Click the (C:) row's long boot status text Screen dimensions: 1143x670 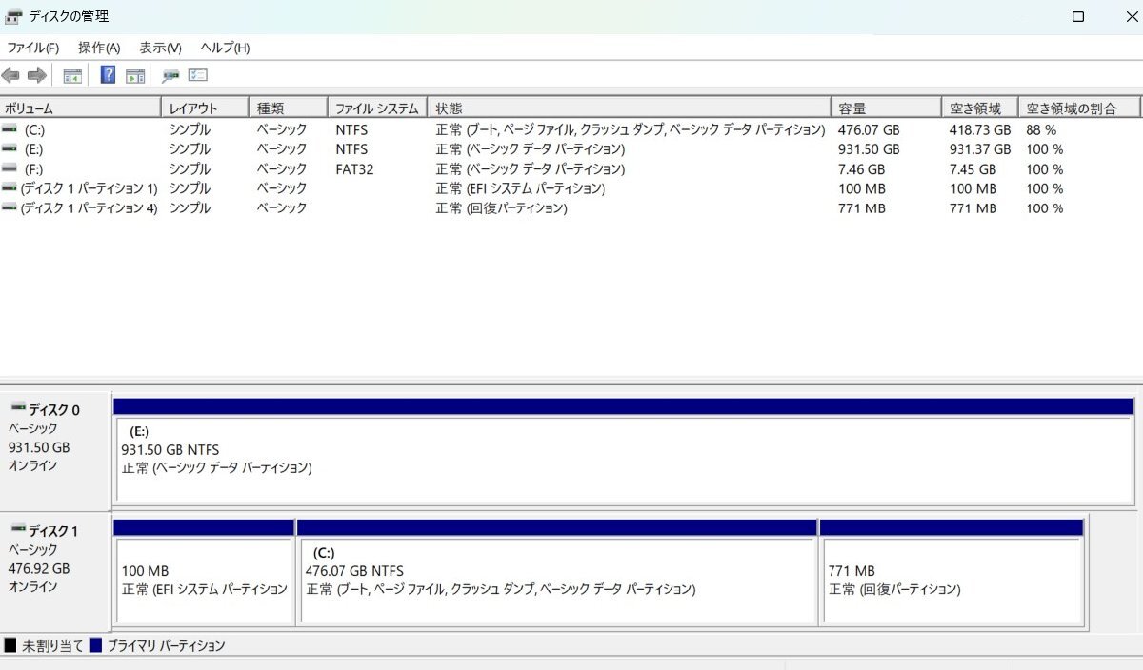coord(631,129)
